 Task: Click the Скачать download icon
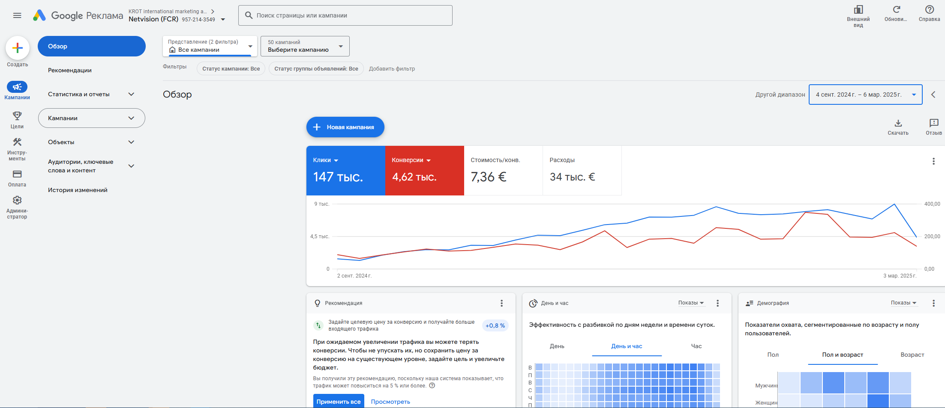(898, 124)
